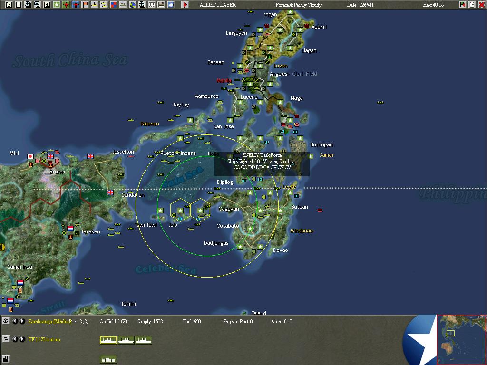Screen dimensions: 487x365
Task: Click the C button in top right
Action: 472,5
